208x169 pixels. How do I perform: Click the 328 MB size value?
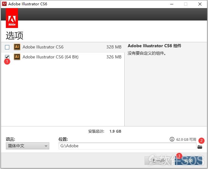[x=114, y=47]
